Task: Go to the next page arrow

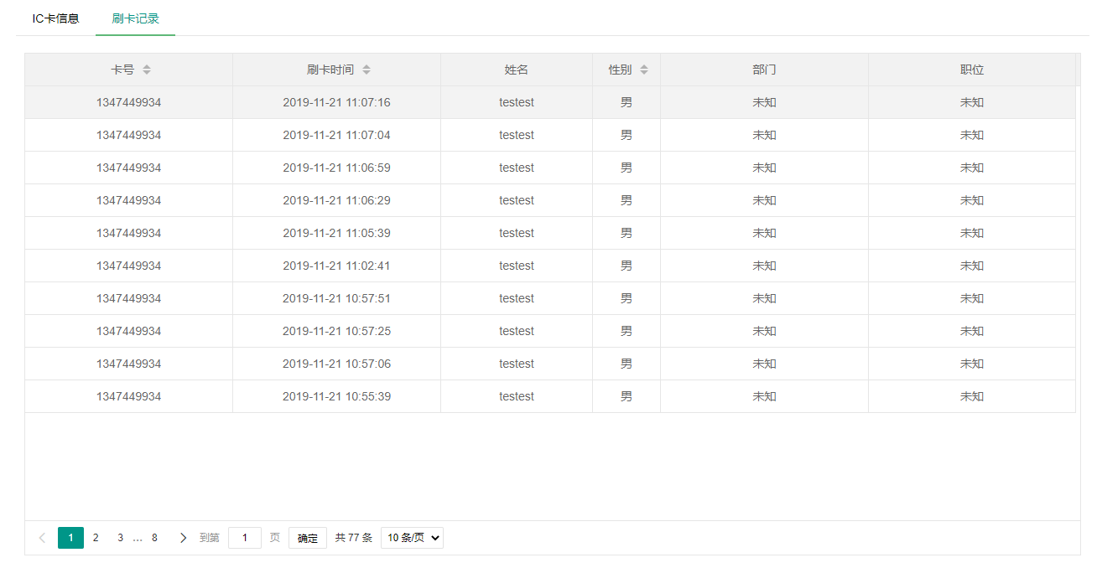Action: (183, 538)
